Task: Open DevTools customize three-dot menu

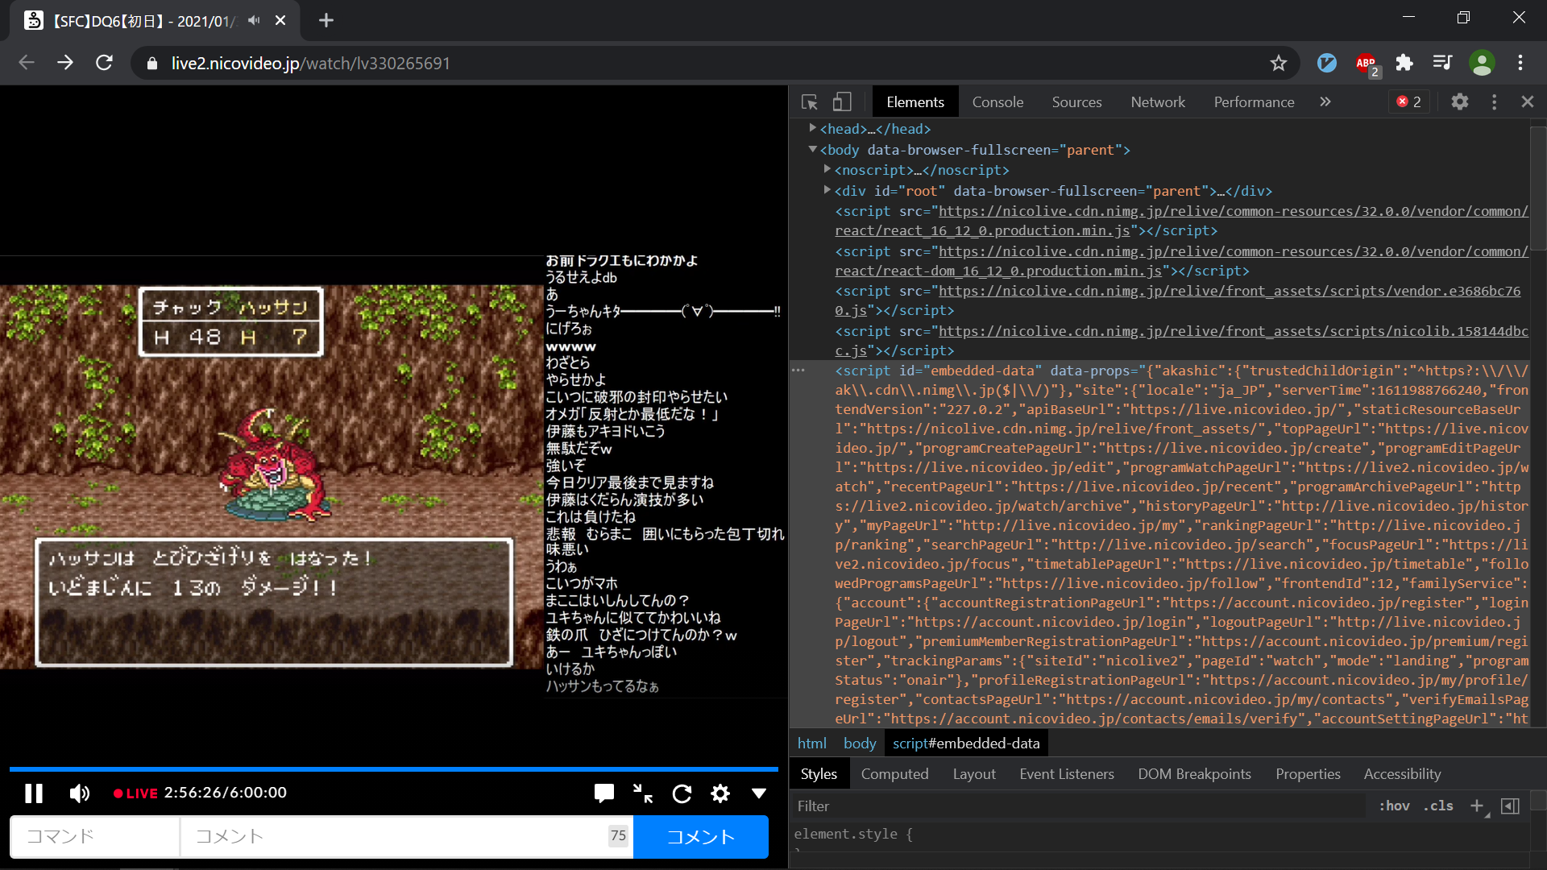Action: click(x=1494, y=102)
